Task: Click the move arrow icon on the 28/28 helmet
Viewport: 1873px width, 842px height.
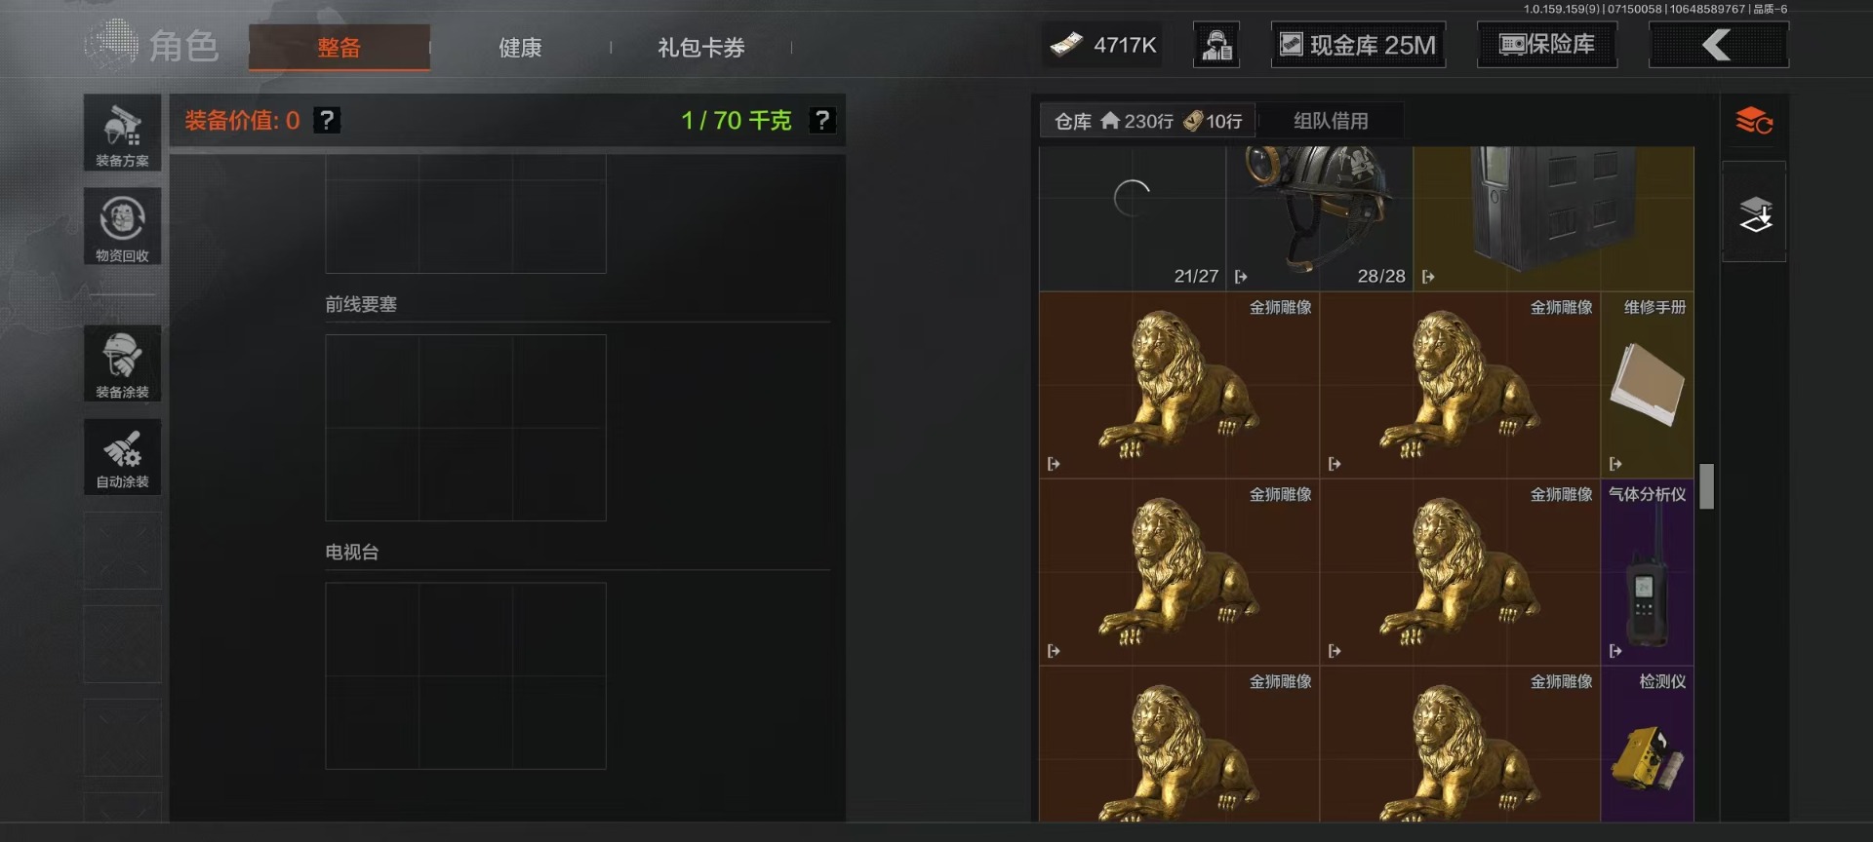Action: [x=1428, y=277]
